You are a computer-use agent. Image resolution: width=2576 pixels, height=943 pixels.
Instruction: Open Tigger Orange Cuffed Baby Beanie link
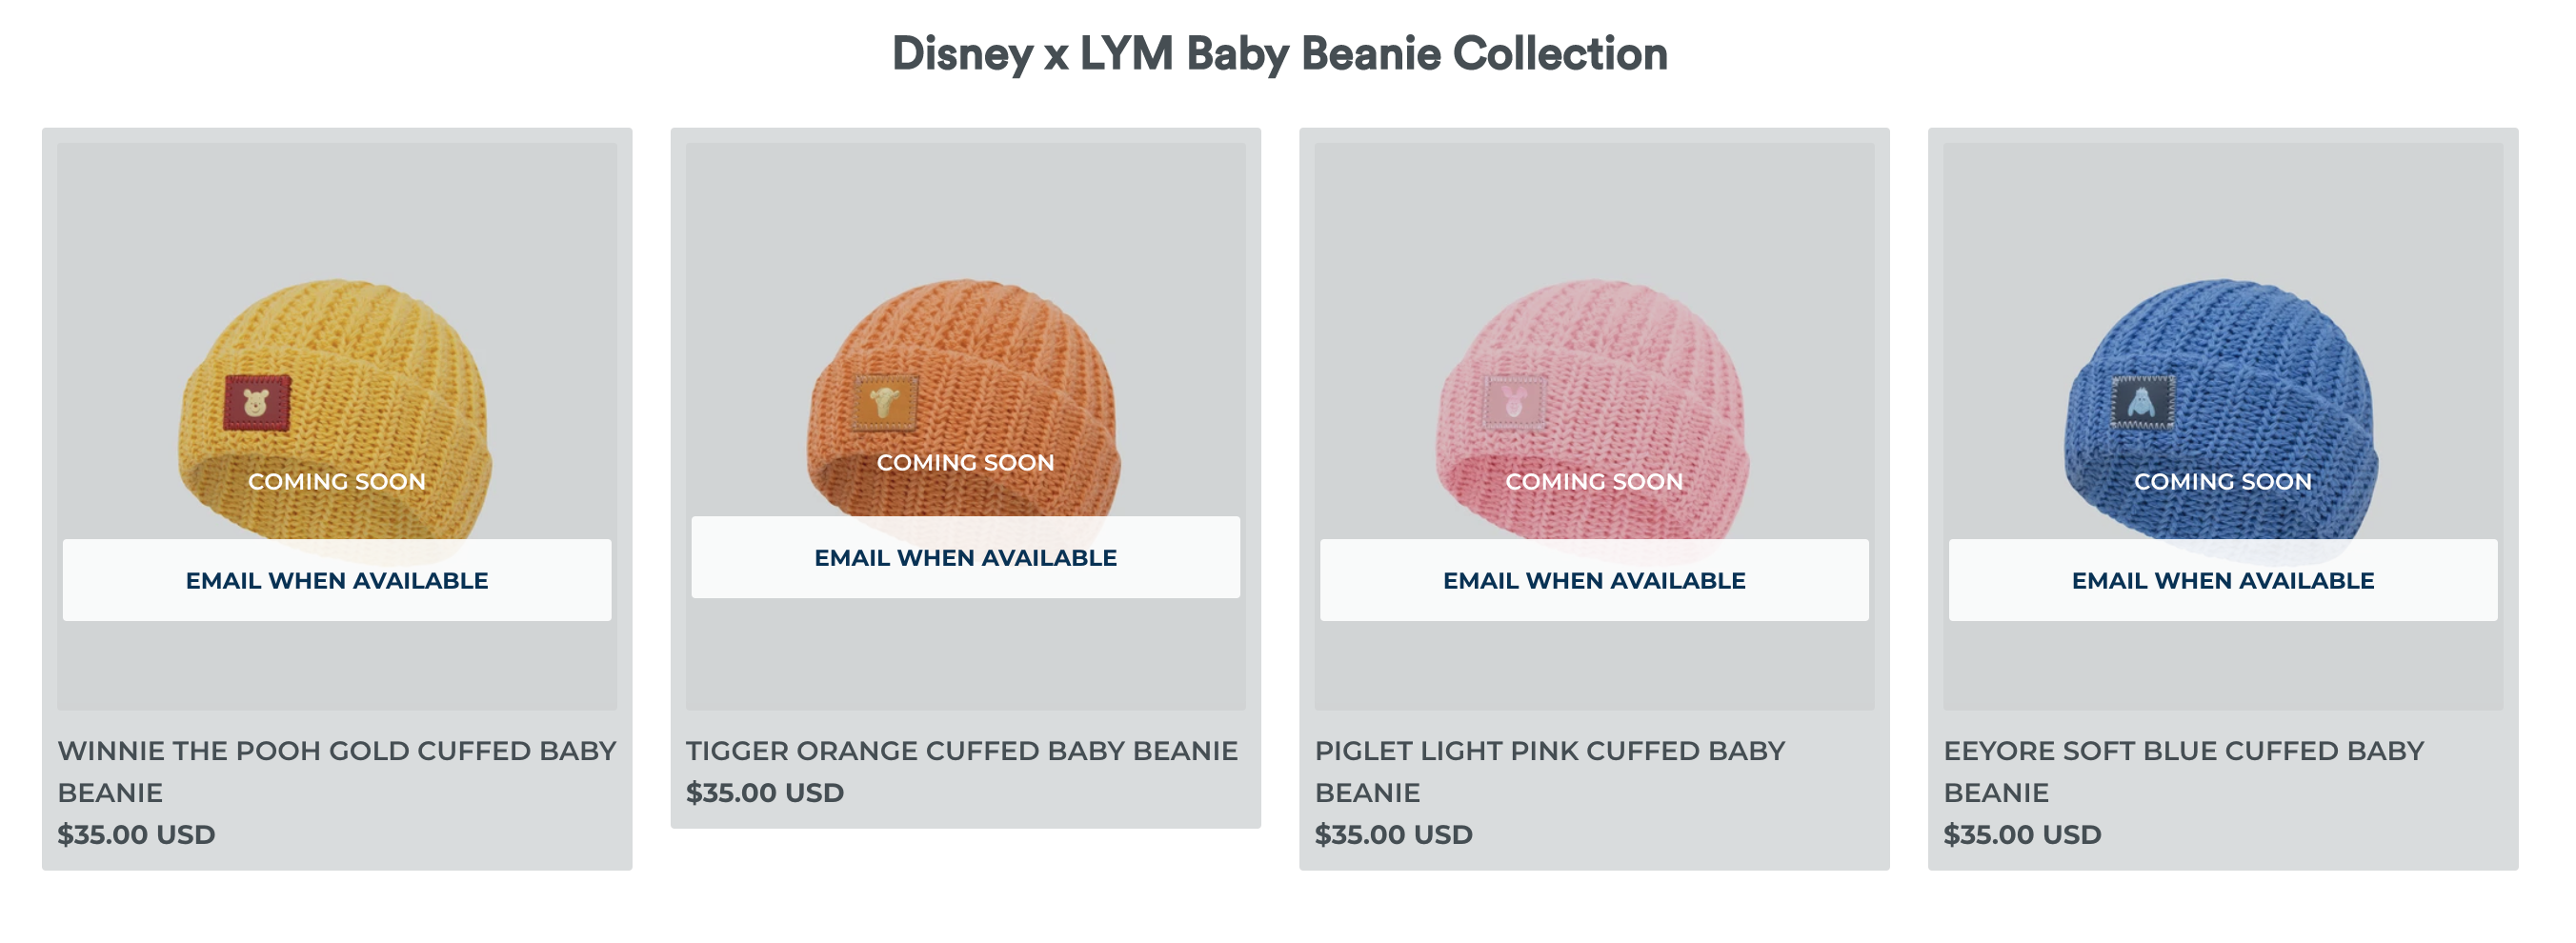(x=961, y=750)
